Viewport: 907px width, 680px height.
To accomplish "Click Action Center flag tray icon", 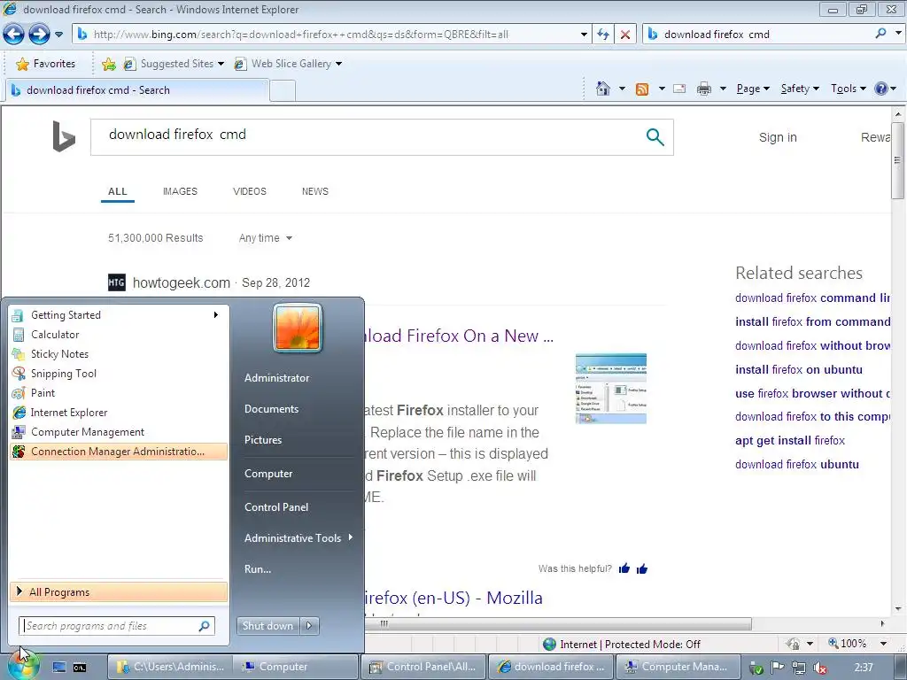I will [778, 668].
